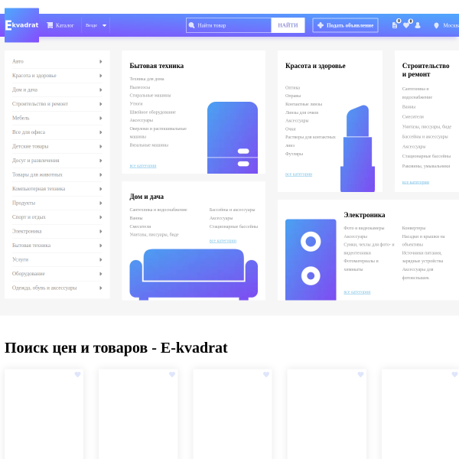Select Товары для животных in sidebar

(x=37, y=174)
